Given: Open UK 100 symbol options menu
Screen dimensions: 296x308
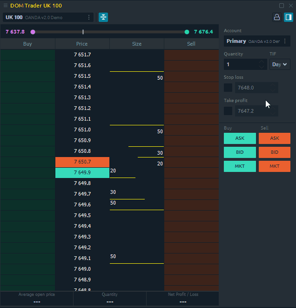Looking at the screenshot, I should (89, 17).
